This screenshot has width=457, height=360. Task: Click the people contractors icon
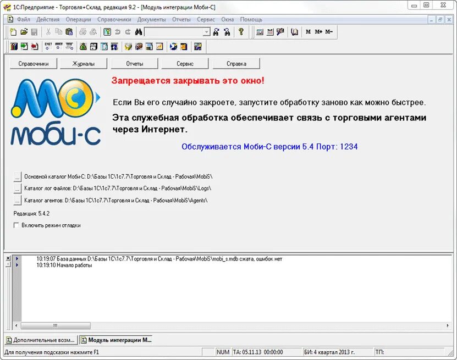[x=114, y=46]
